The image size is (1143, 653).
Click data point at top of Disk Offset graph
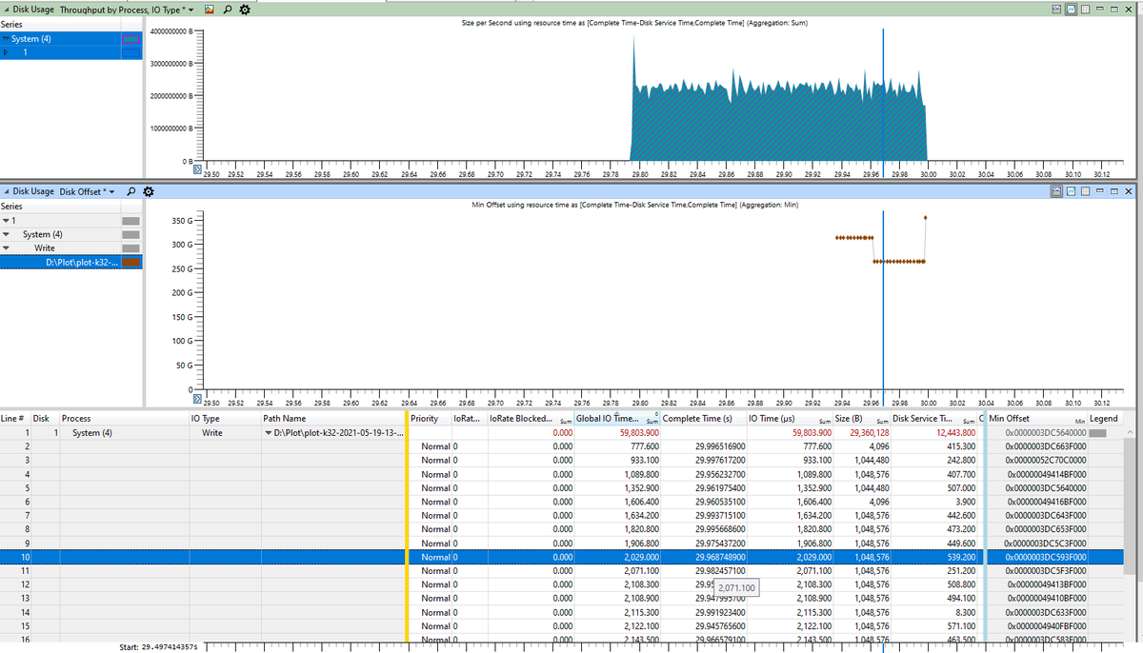pyautogui.click(x=925, y=217)
